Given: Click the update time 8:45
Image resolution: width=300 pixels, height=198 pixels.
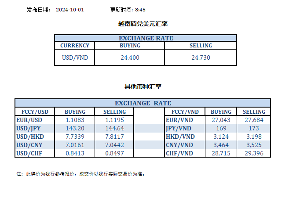Looking at the screenshot, I should (140, 9).
